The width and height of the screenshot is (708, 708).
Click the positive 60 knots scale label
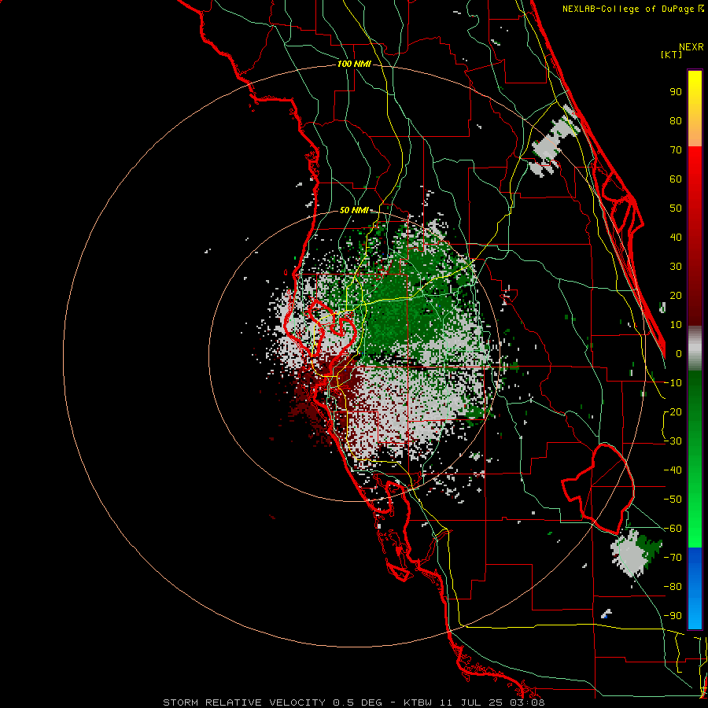coord(676,179)
